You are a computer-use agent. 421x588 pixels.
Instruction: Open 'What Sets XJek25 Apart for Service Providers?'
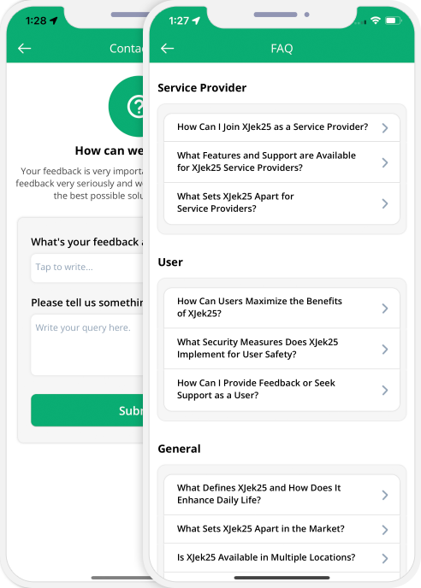[282, 203]
